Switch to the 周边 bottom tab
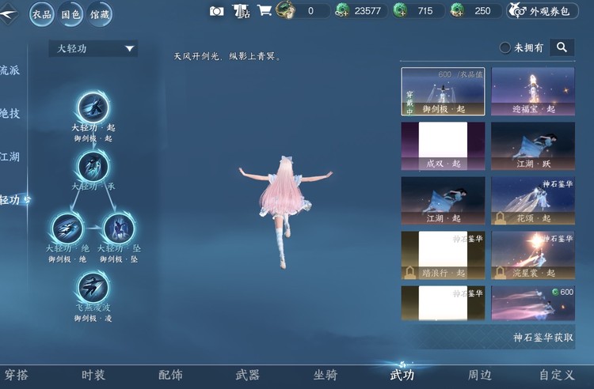Screen dimensions: 594x389 480,375
